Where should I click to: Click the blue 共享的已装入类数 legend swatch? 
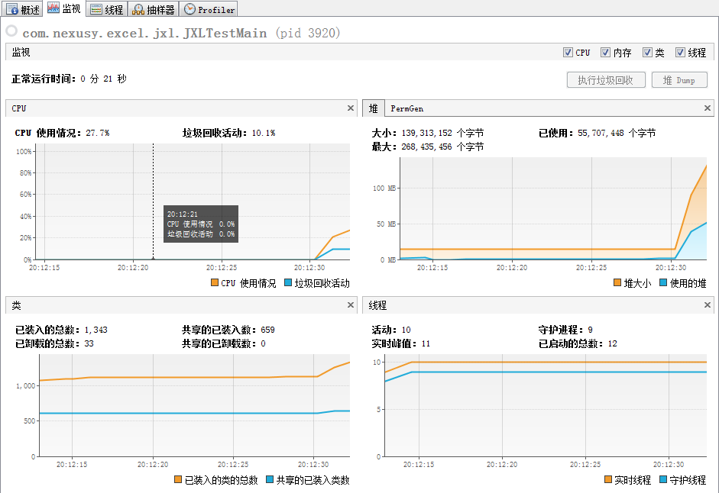click(270, 480)
